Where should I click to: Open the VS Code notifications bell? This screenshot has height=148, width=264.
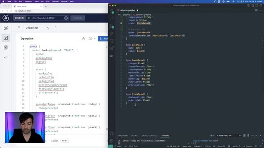260,146
